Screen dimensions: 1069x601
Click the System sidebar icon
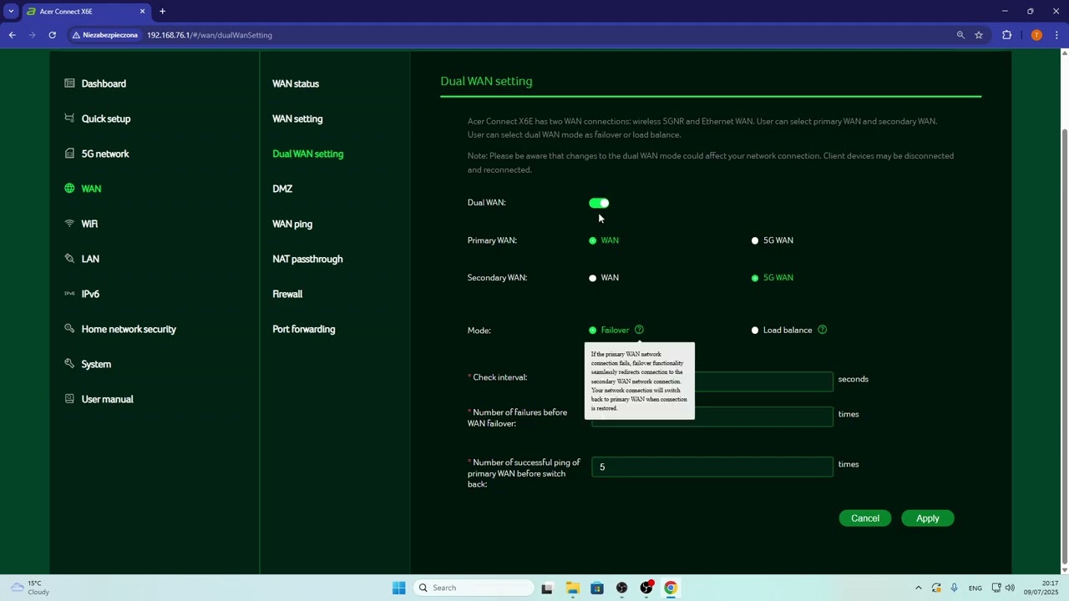[69, 364]
